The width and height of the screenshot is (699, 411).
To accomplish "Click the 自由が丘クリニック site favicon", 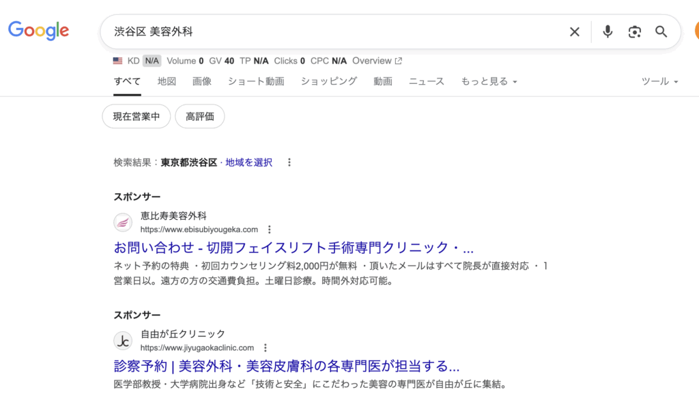I will (123, 341).
